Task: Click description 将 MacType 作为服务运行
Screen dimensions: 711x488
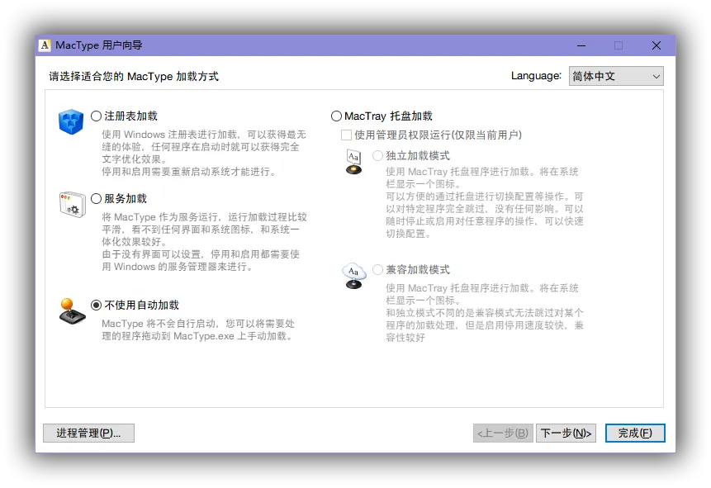Action: click(x=162, y=217)
